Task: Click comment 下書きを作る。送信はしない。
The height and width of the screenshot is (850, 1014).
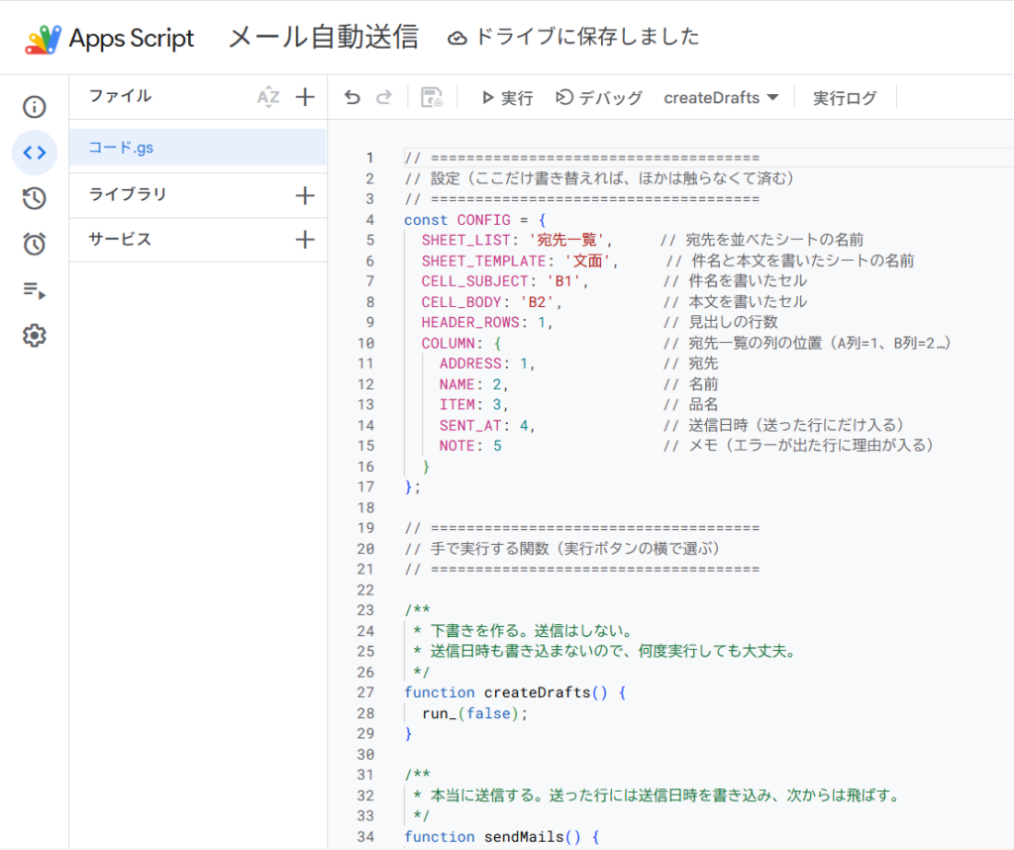Action: pos(532,631)
